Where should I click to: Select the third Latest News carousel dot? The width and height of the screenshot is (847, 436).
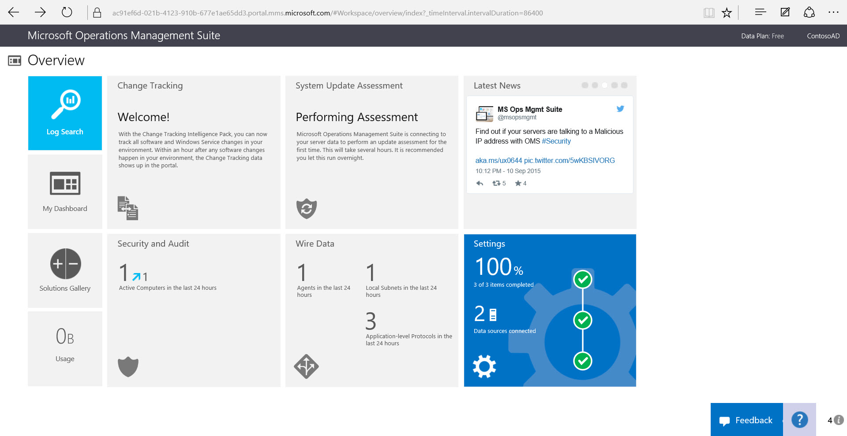point(604,85)
